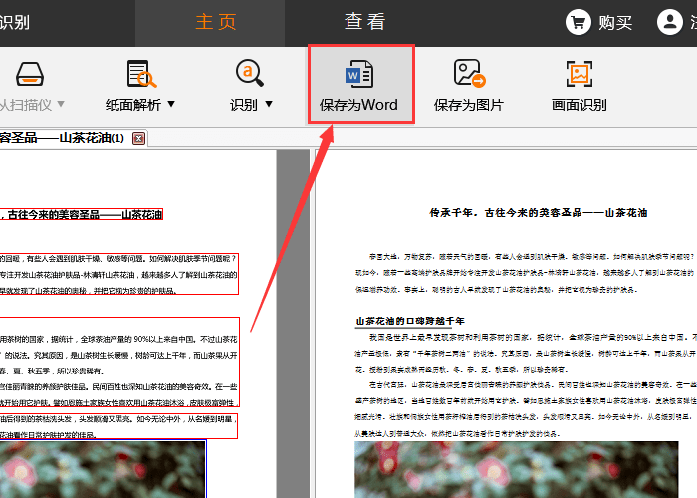Viewport: 697px width, 498px height.
Task: Click the result-page paragraph starting 我国是世界上
Action: (526, 353)
